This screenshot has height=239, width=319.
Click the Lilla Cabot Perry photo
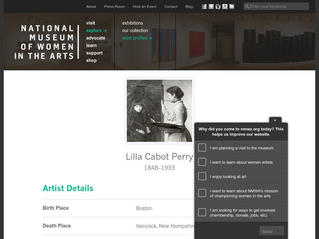159,111
